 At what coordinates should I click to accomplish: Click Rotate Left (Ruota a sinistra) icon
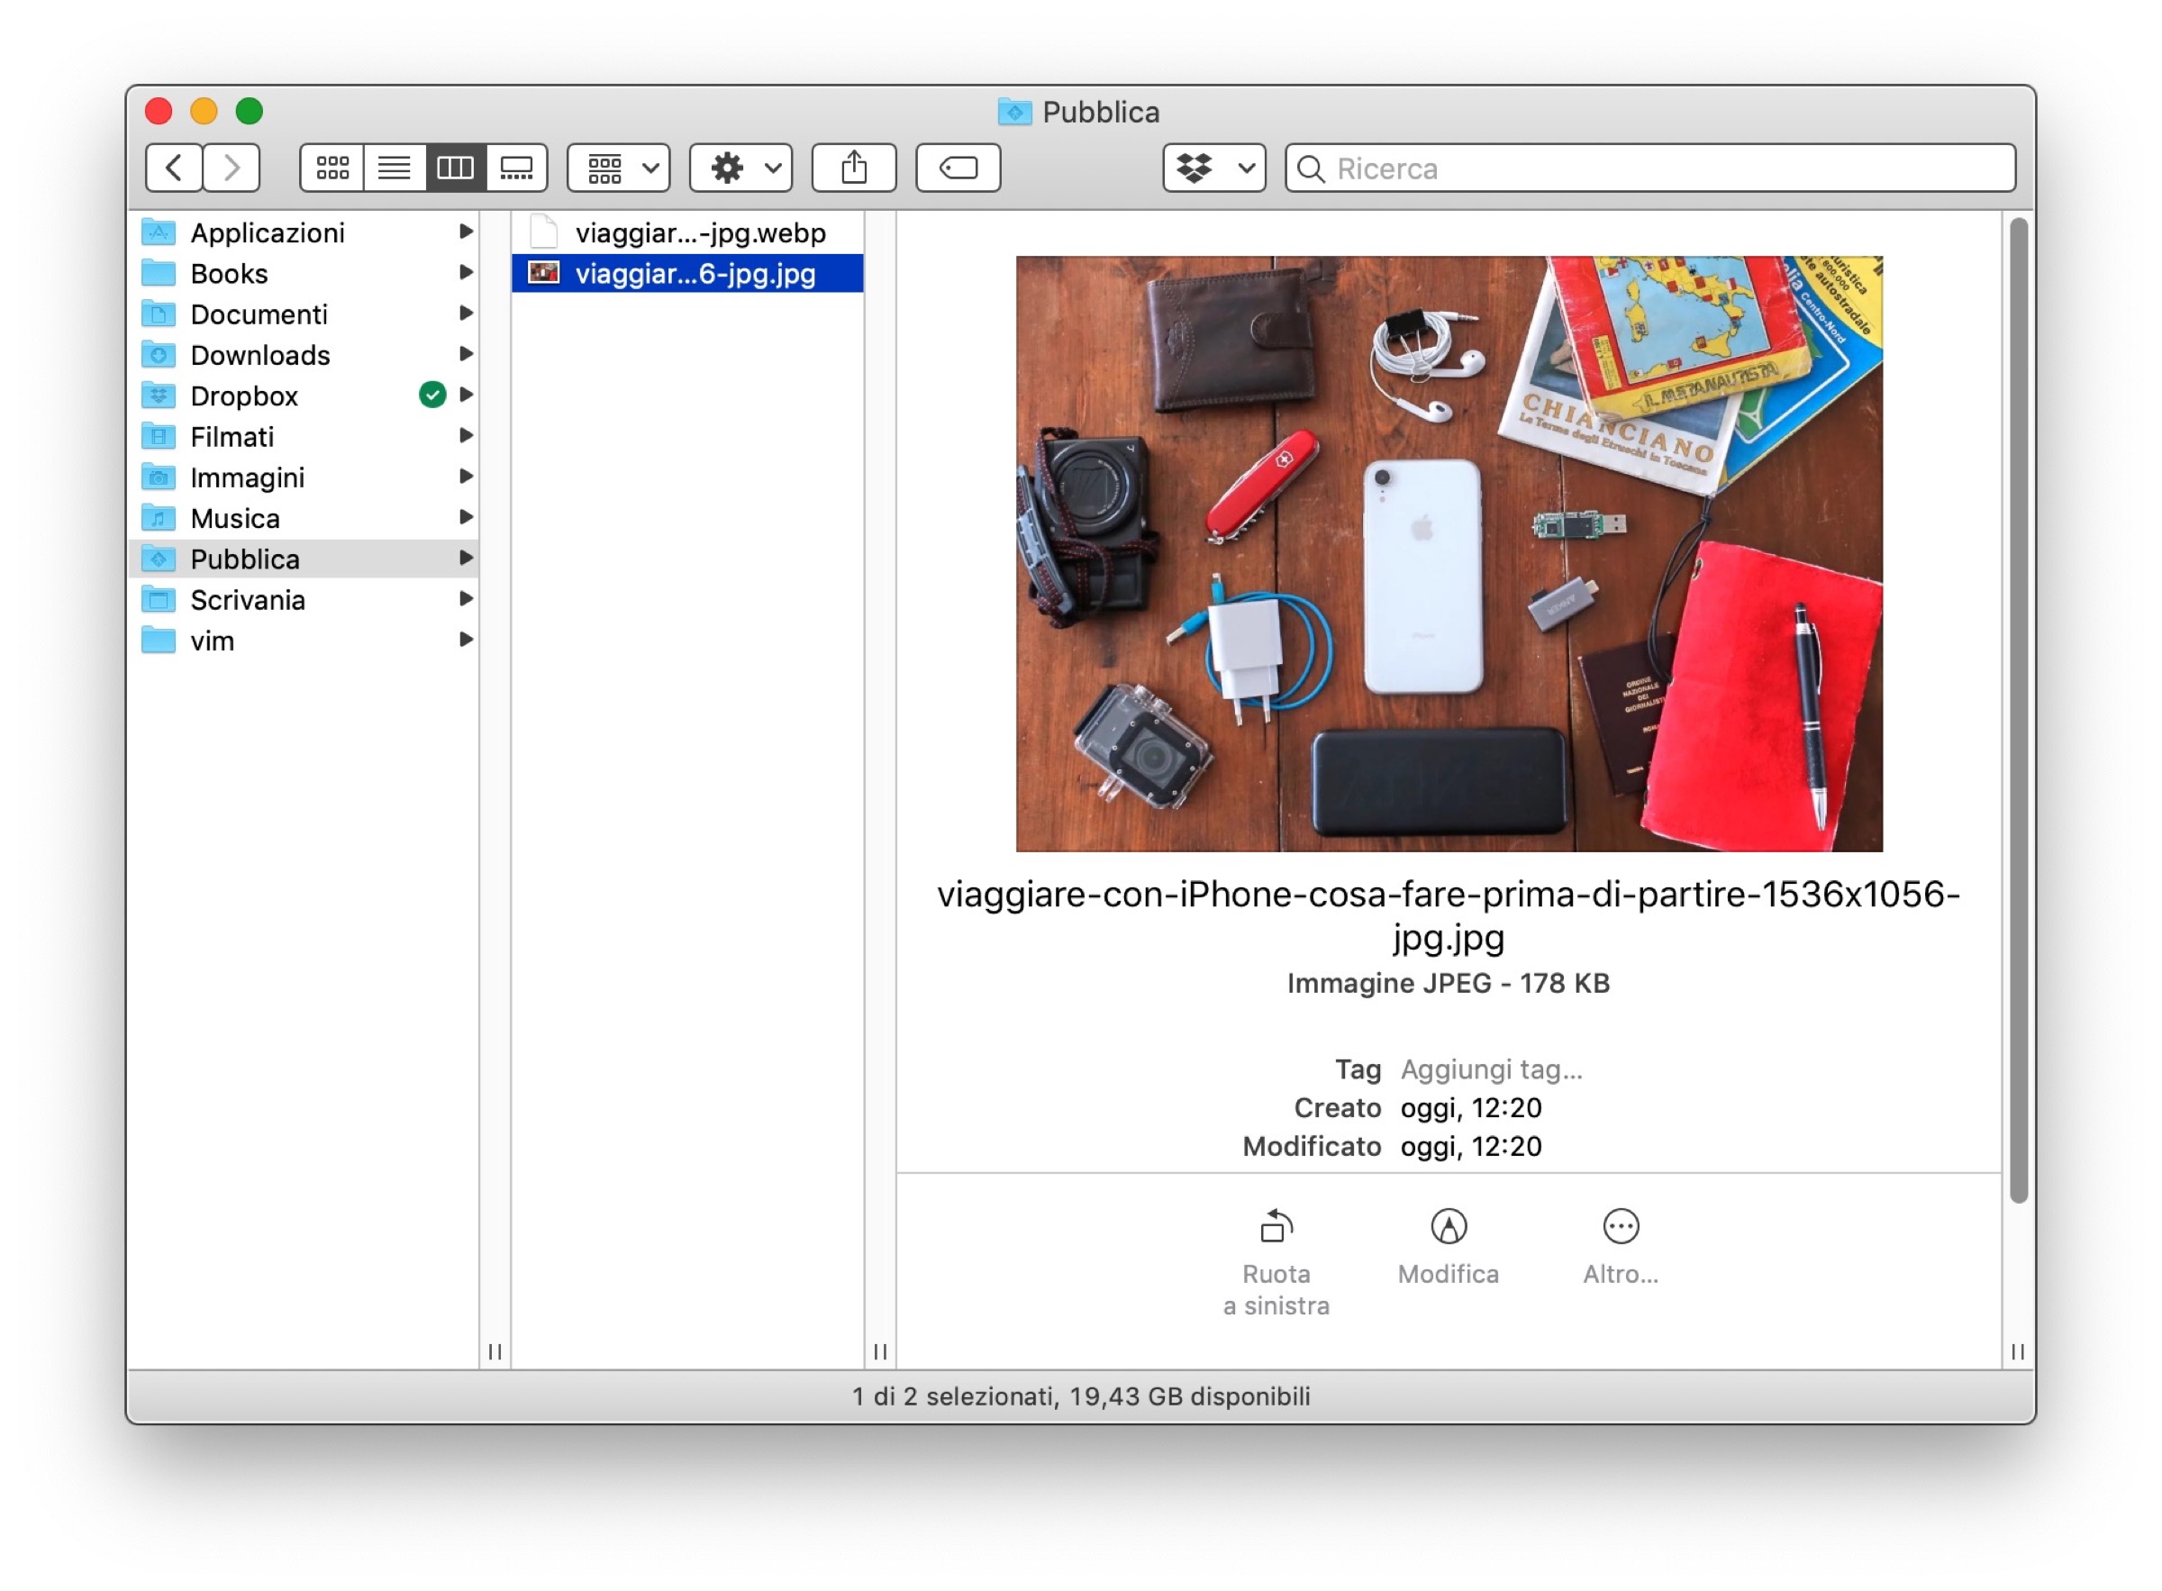[1276, 1227]
